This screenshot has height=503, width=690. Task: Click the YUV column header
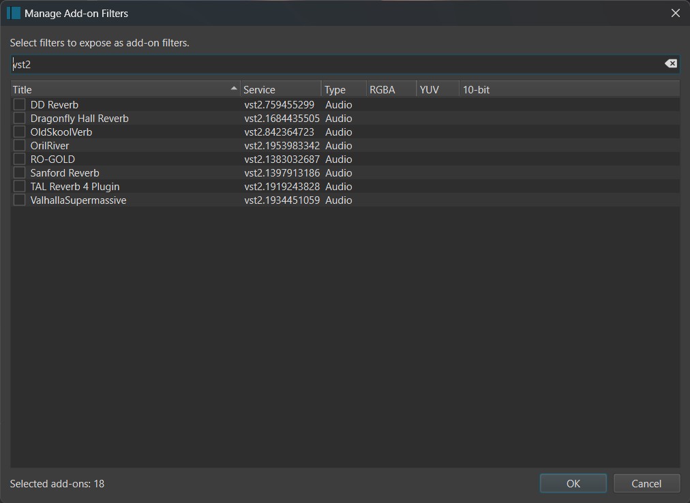pyautogui.click(x=438, y=89)
